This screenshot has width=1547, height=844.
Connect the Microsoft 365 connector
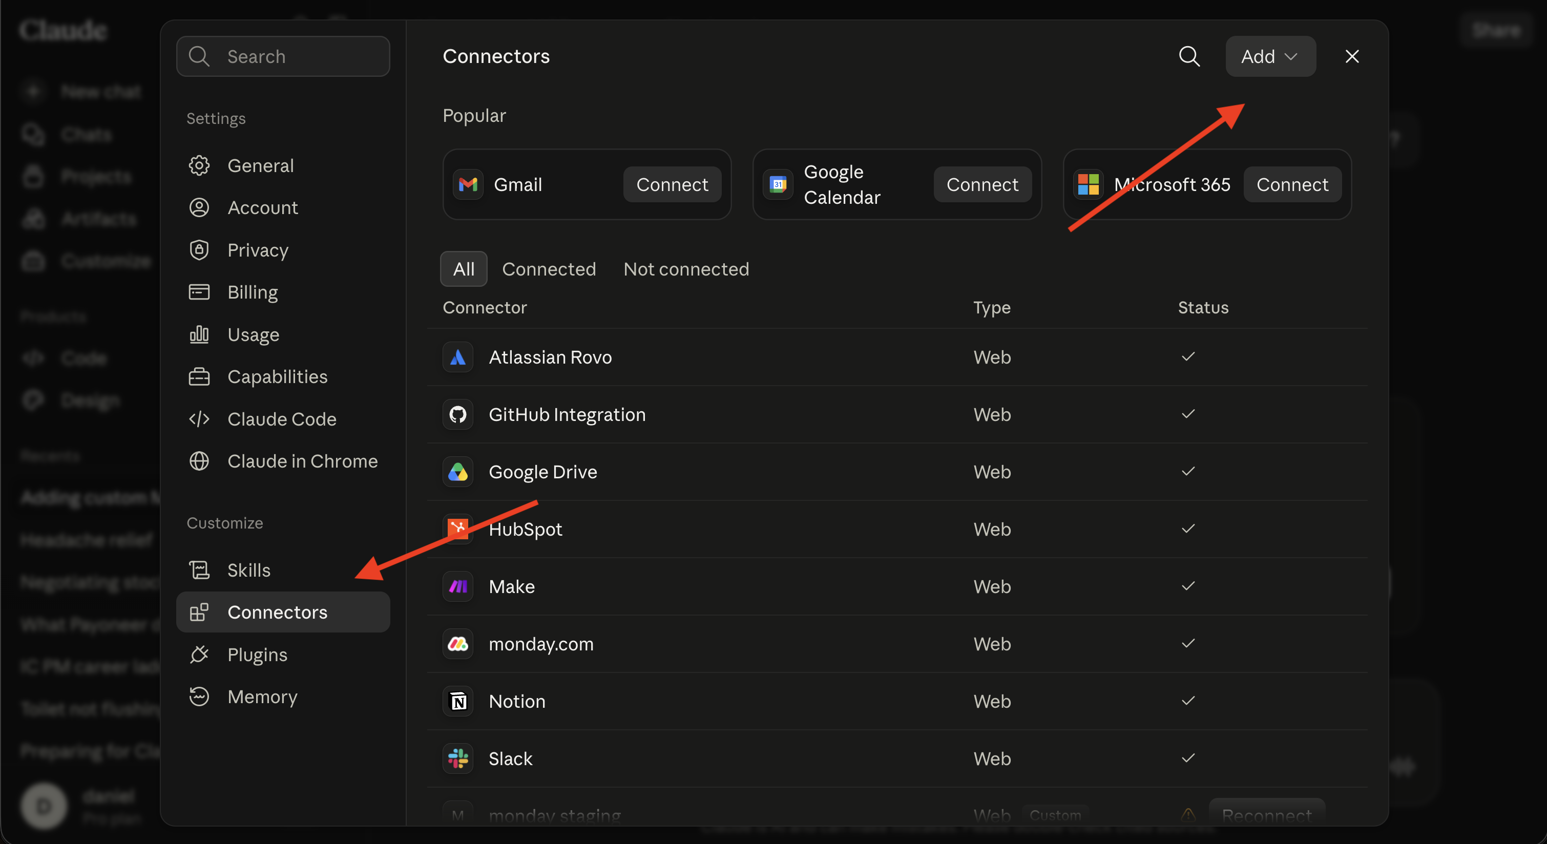tap(1292, 184)
